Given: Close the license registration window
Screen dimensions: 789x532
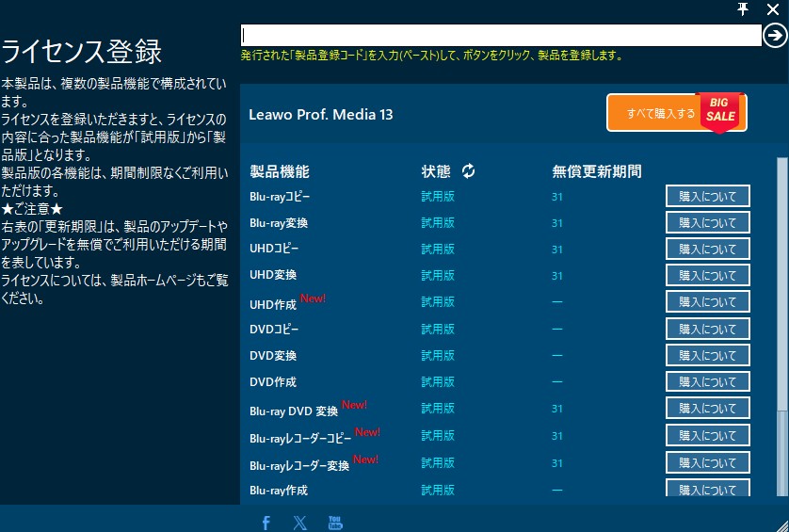Looking at the screenshot, I should pyautogui.click(x=773, y=9).
